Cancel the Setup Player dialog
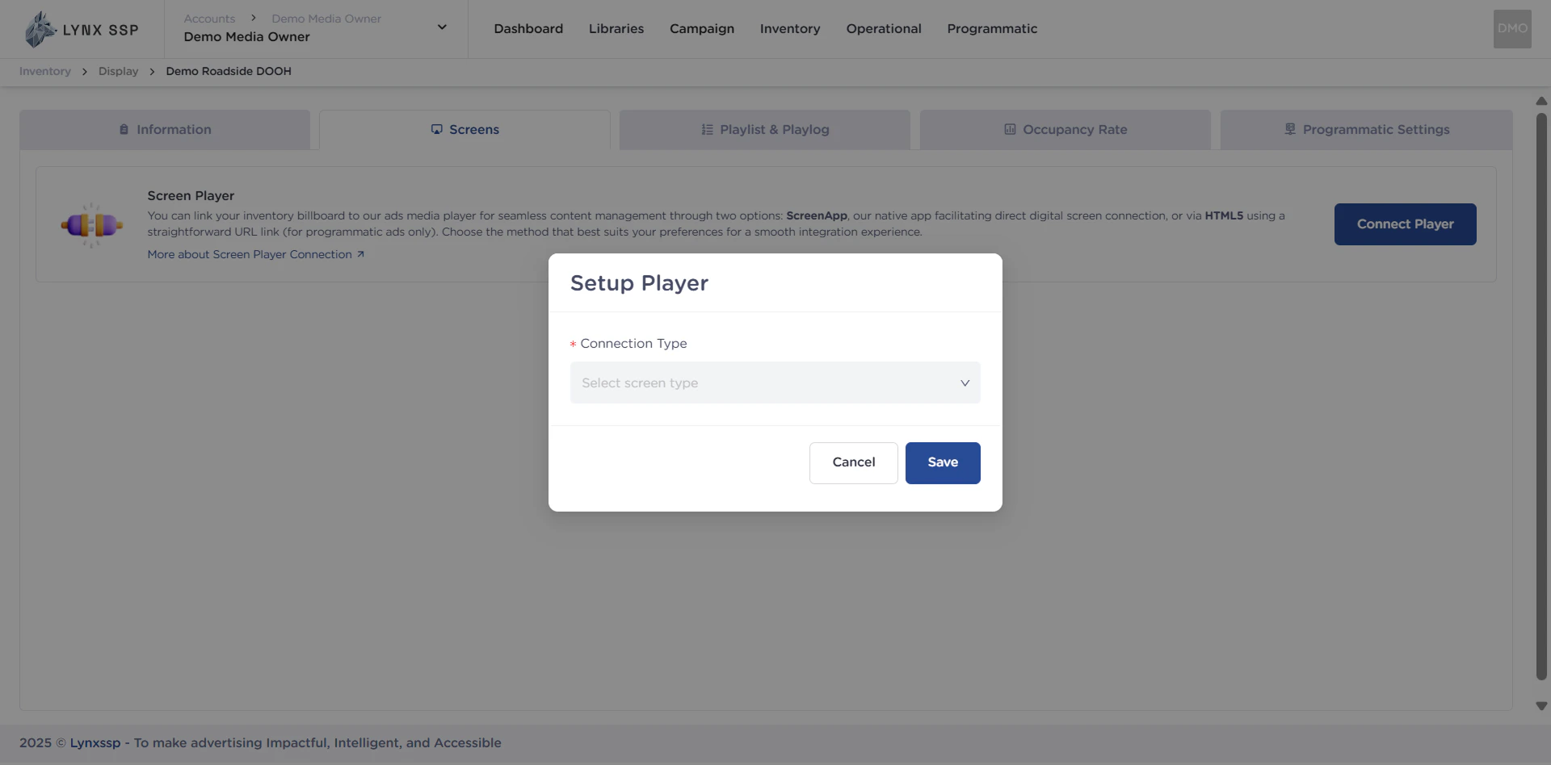 853,462
